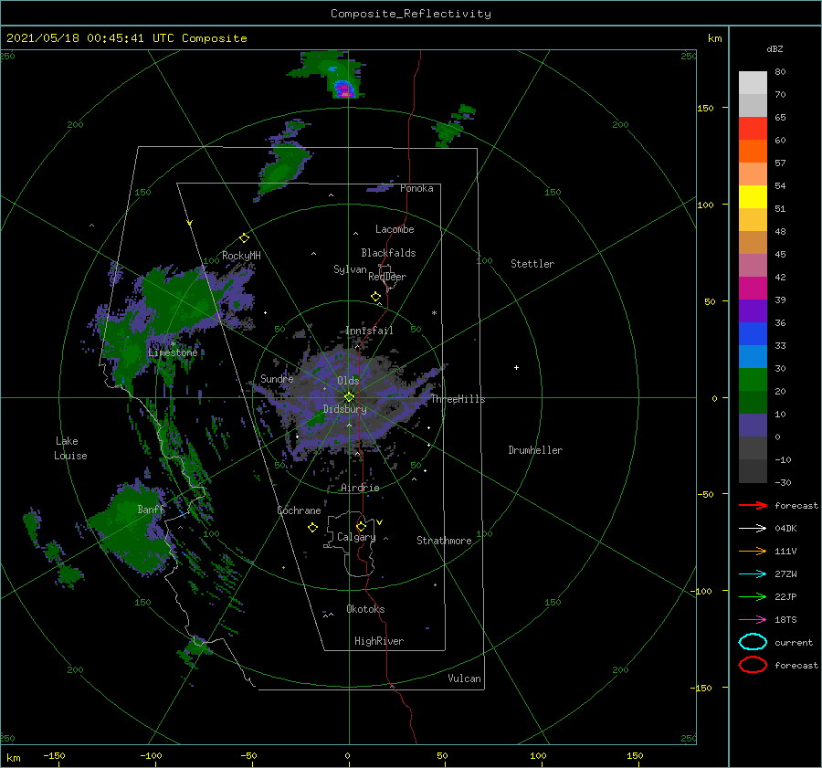822x768 pixels.
Task: Click the HighRiver town label
Action: 378,641
